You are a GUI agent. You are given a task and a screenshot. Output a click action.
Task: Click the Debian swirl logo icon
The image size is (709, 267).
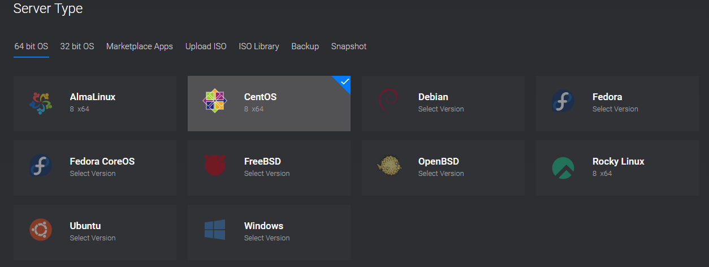(x=388, y=101)
